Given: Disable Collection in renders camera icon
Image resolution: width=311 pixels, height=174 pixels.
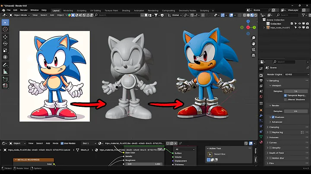Looking at the screenshot, I should click(307, 24).
